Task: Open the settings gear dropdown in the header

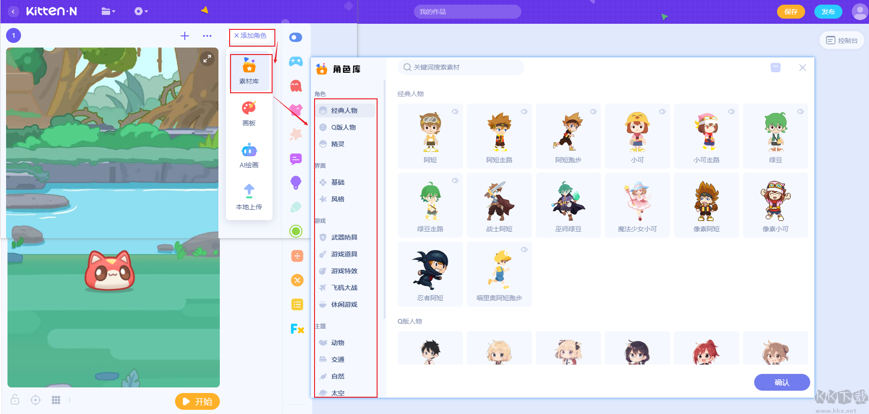Action: click(x=141, y=11)
